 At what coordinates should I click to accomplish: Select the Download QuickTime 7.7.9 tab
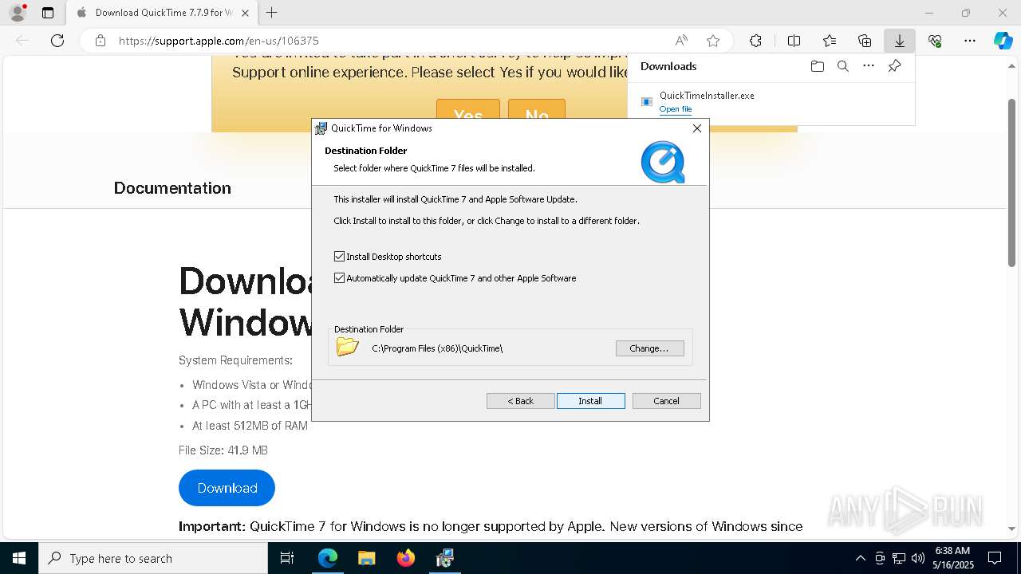pyautogui.click(x=161, y=13)
